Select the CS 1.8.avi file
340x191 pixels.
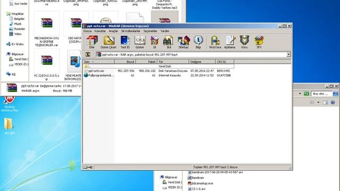pos(197,189)
